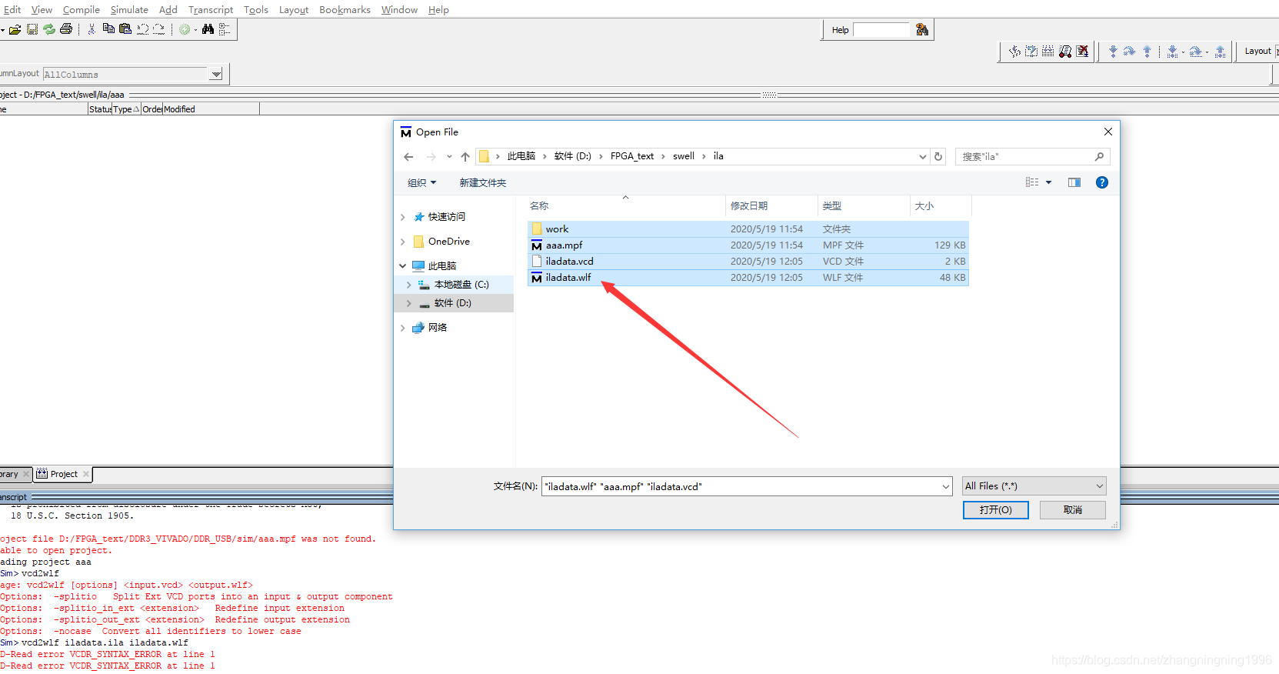Open the Tools menu
The height and width of the screenshot is (674, 1279).
(256, 10)
